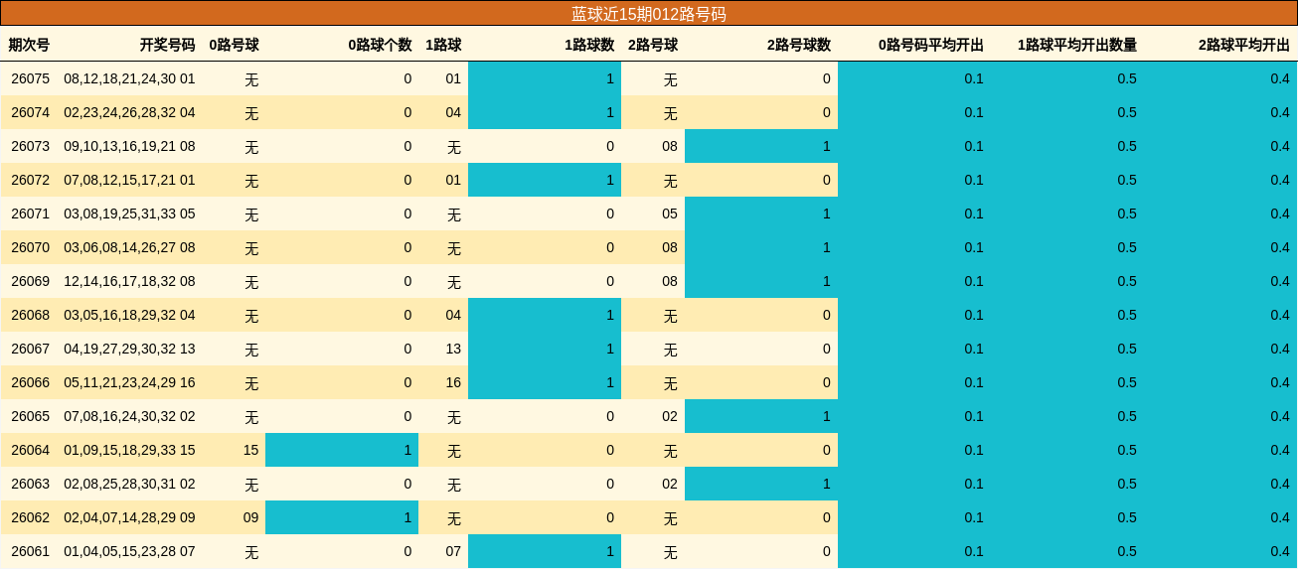The image size is (1298, 569).
Task: Click 1路球 value 16 in row 26066
Action: point(453,382)
